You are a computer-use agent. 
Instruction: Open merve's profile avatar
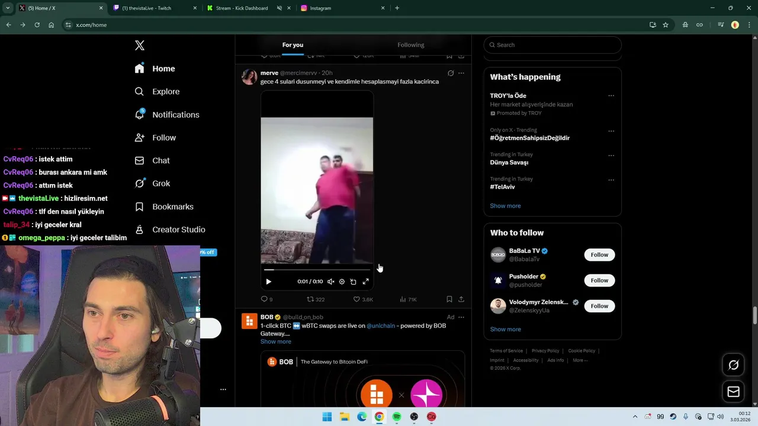tap(249, 77)
